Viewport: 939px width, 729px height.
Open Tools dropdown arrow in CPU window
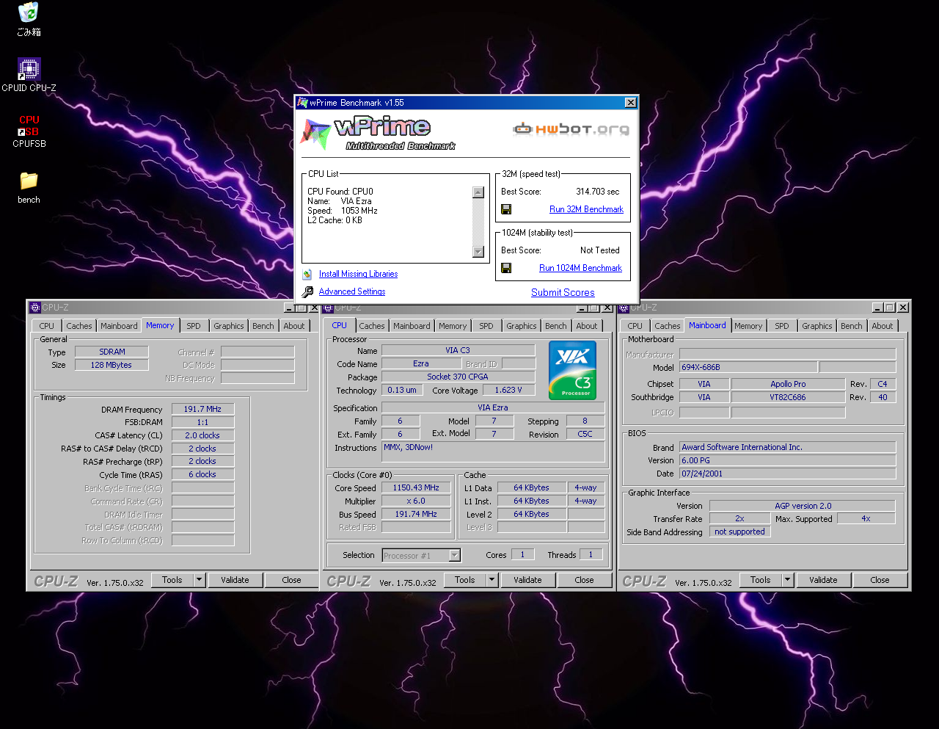tap(492, 580)
